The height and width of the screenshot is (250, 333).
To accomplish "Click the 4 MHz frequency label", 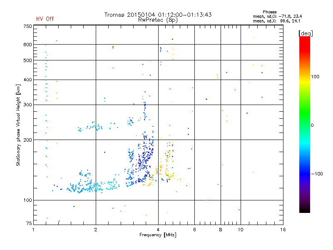I will click(158, 230).
